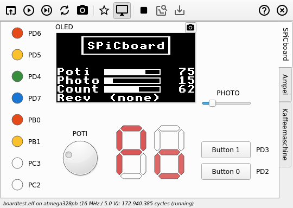Take a screenshot with the toolbar camera icon
Screen dimensions: 293x208
pyautogui.click(x=82, y=10)
